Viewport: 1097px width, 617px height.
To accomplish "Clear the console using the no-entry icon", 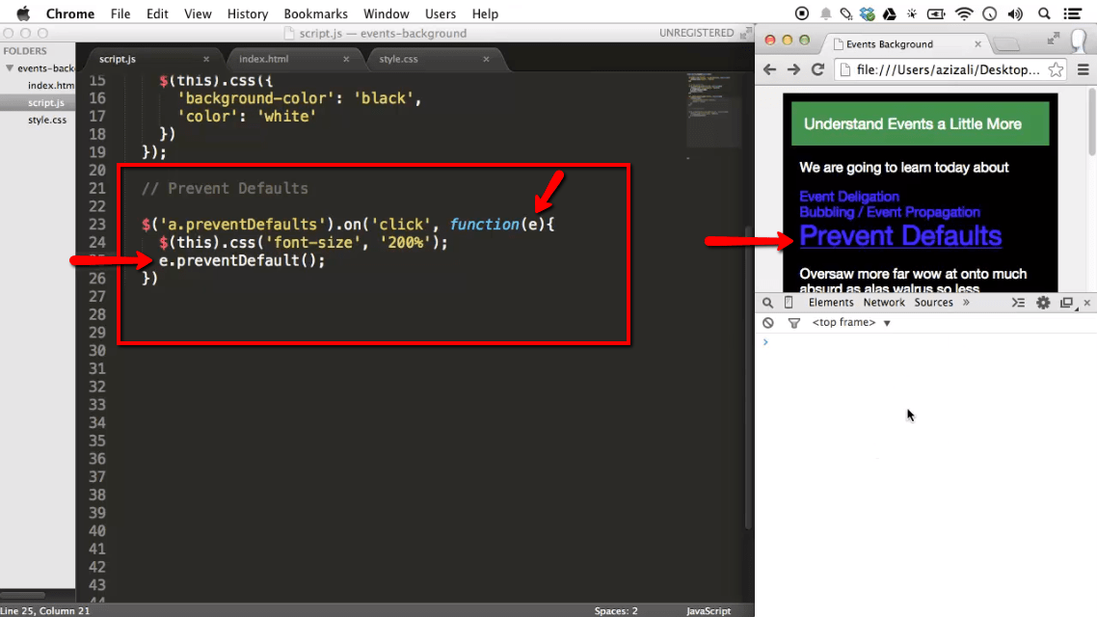I will click(766, 322).
